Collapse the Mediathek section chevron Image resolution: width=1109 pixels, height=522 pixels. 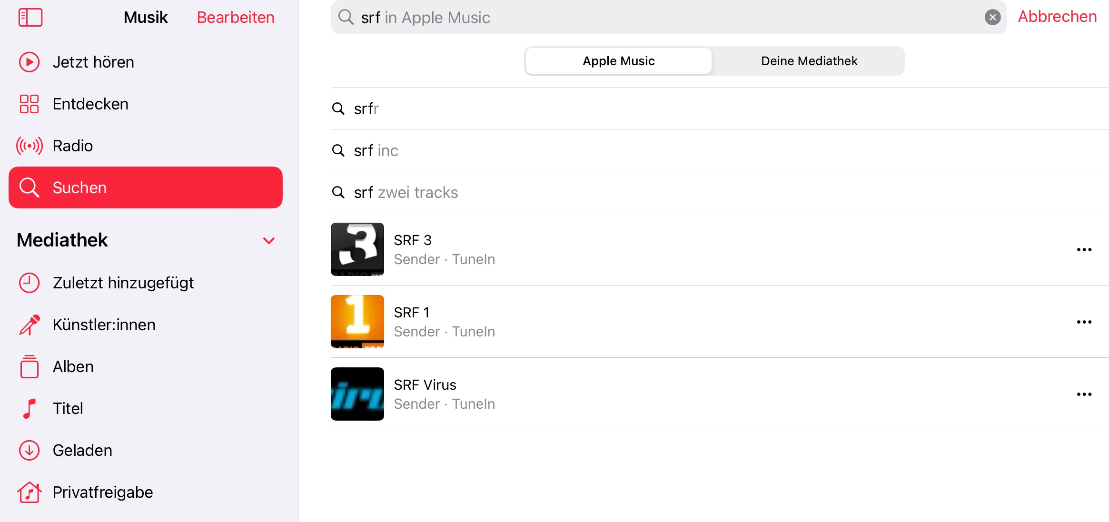(x=269, y=241)
